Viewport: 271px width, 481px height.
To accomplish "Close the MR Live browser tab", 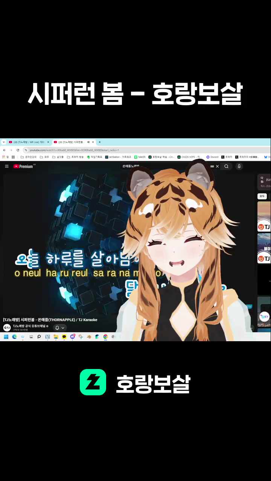I will click(48, 142).
